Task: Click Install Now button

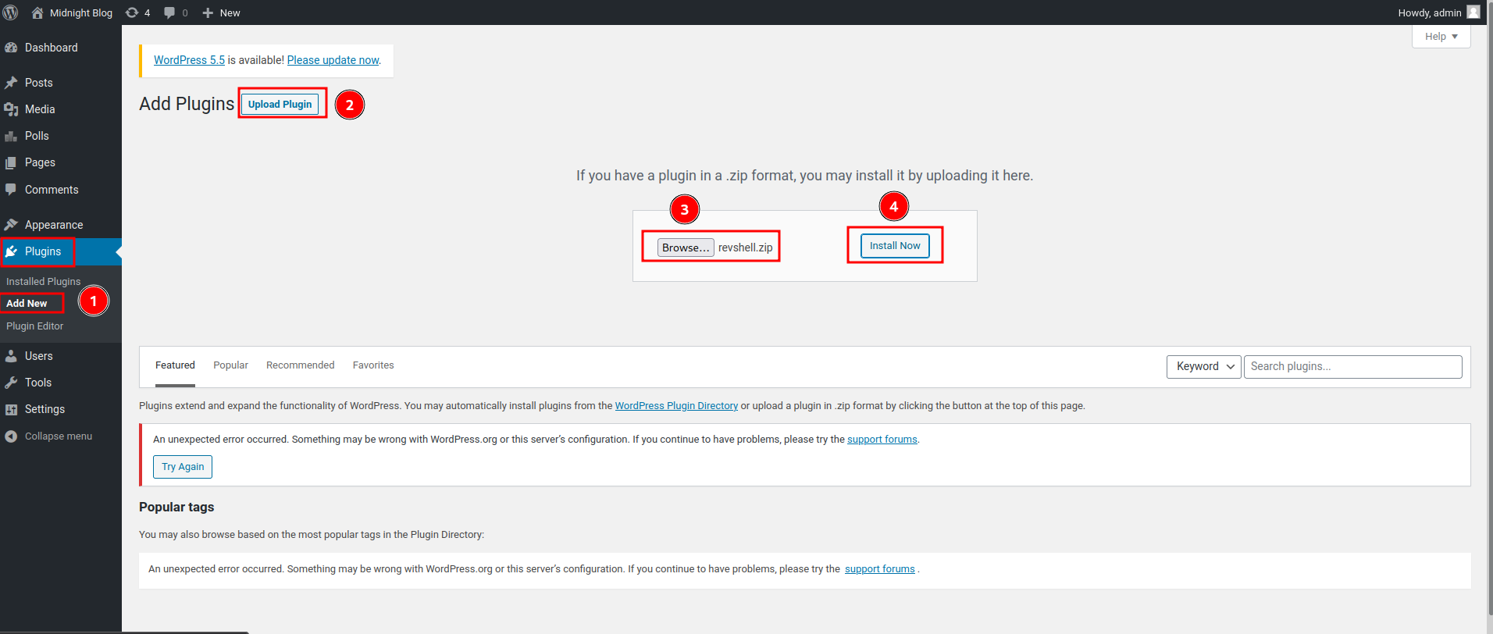Action: [895, 245]
